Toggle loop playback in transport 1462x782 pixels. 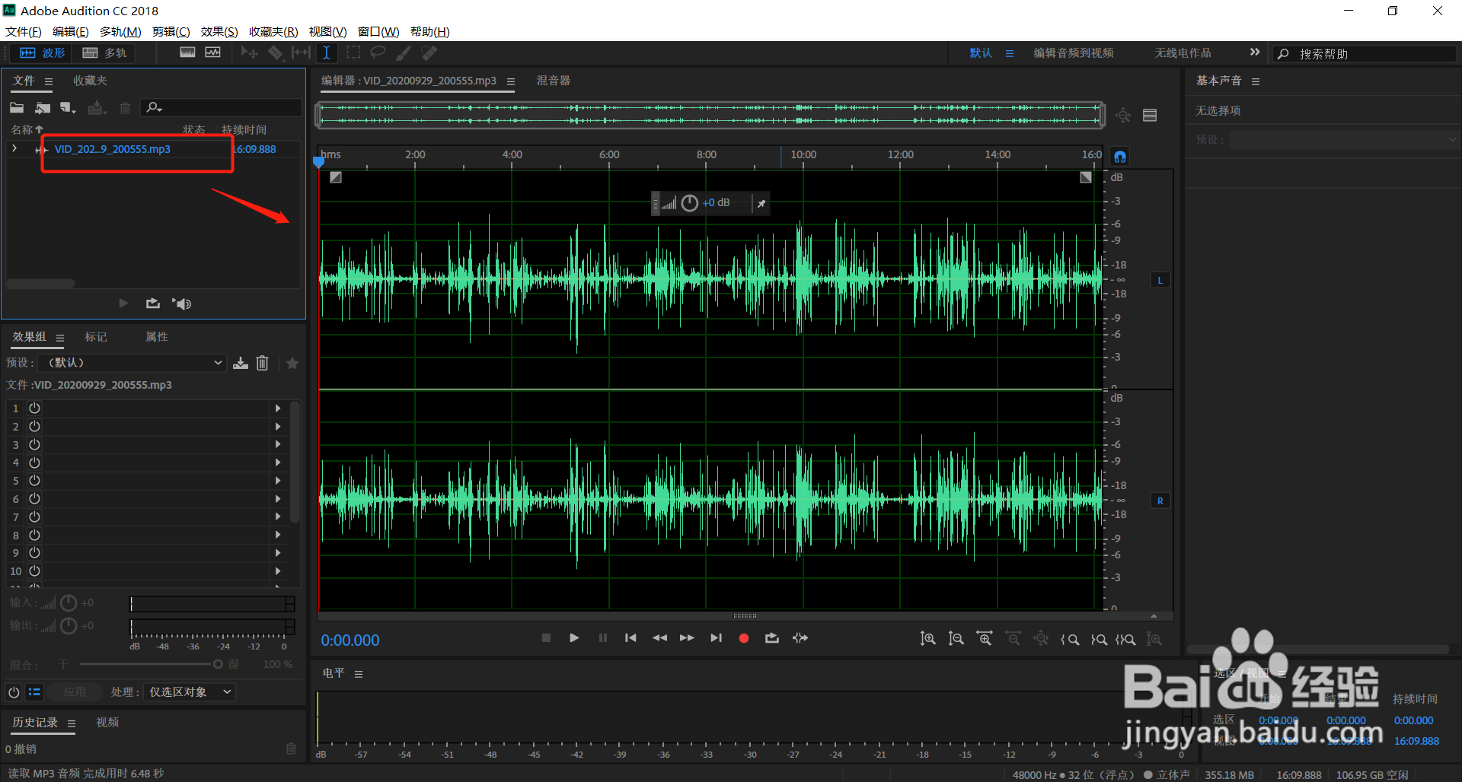tap(772, 638)
